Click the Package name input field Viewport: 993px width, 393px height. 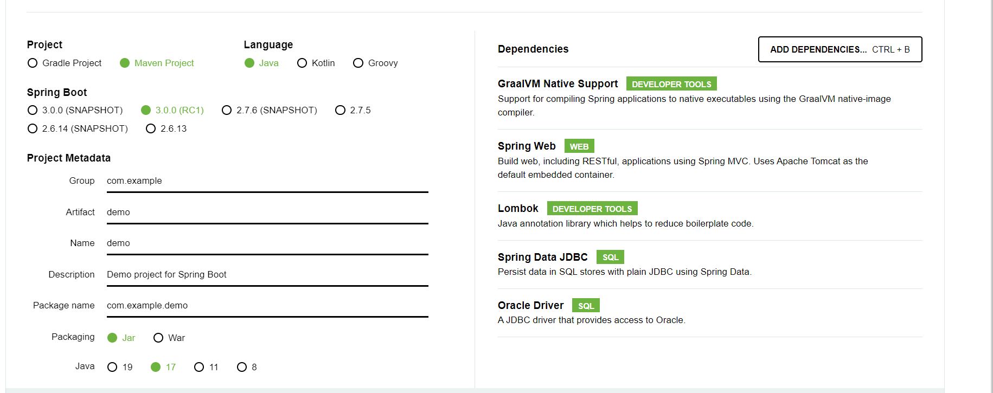point(267,306)
